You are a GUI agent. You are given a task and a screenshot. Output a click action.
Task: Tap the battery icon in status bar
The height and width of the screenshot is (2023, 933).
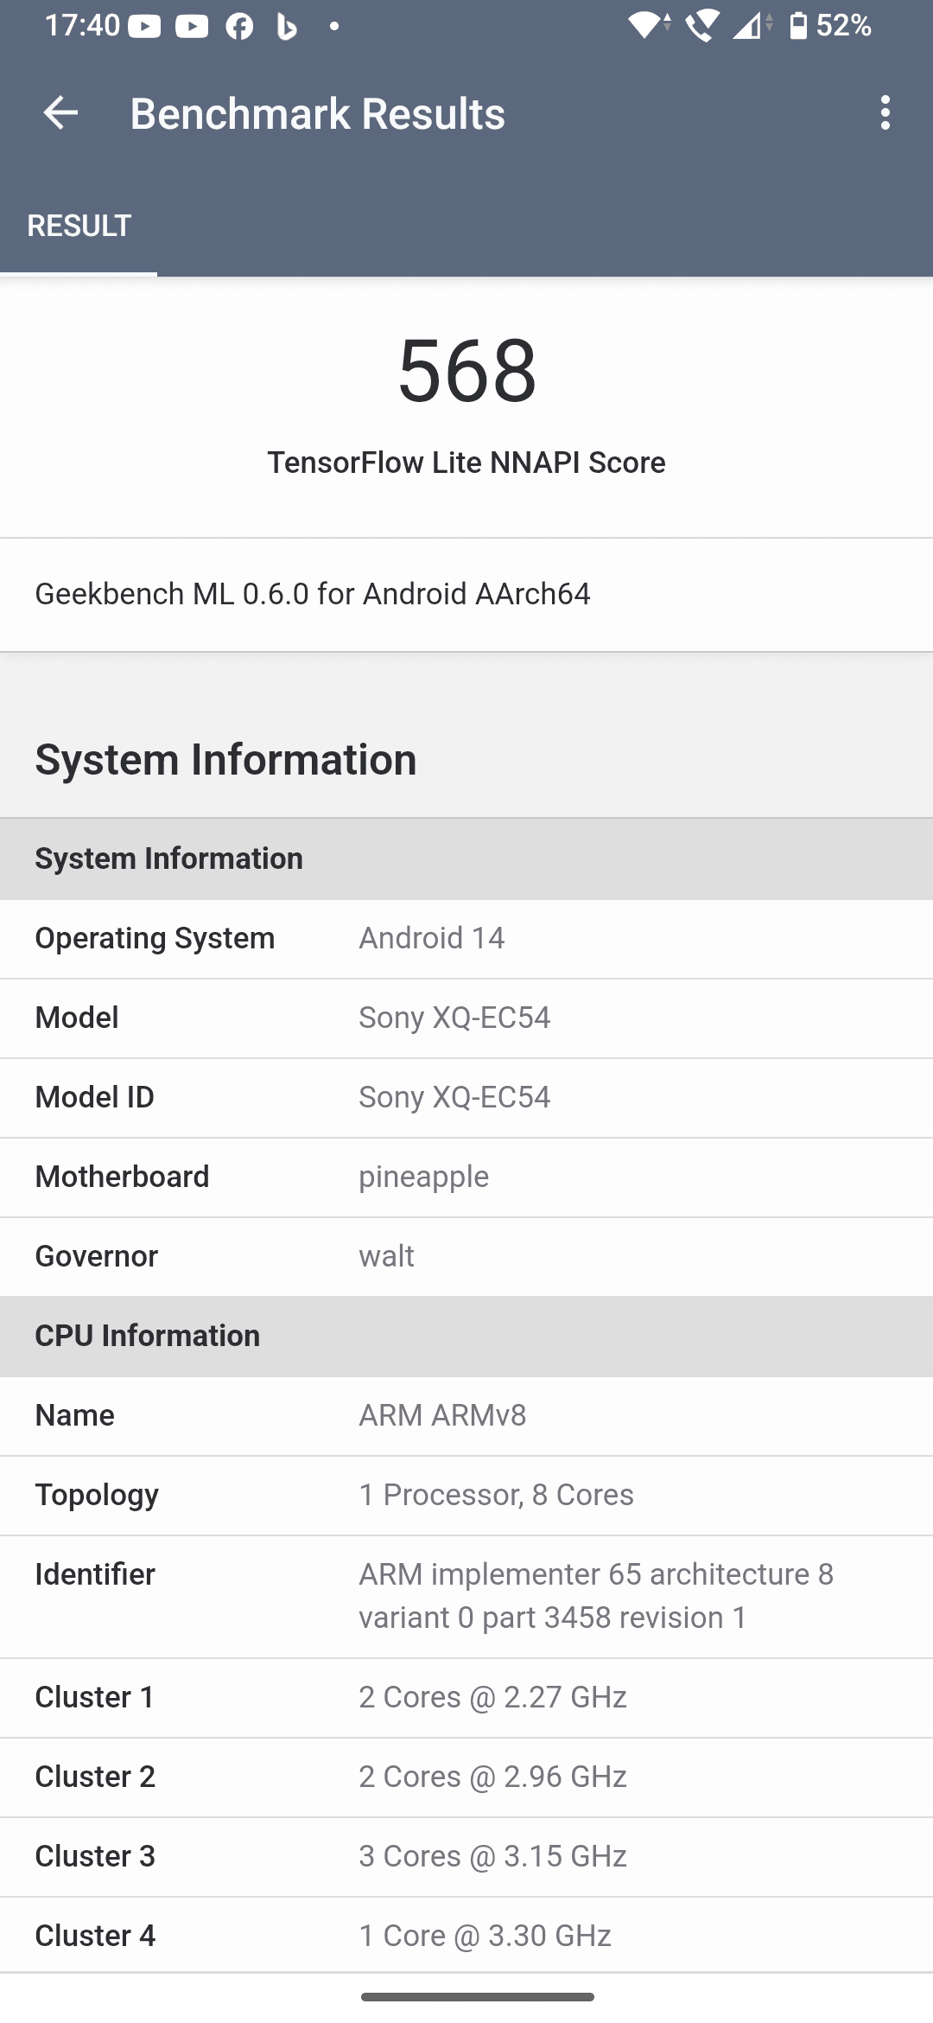pyautogui.click(x=798, y=26)
